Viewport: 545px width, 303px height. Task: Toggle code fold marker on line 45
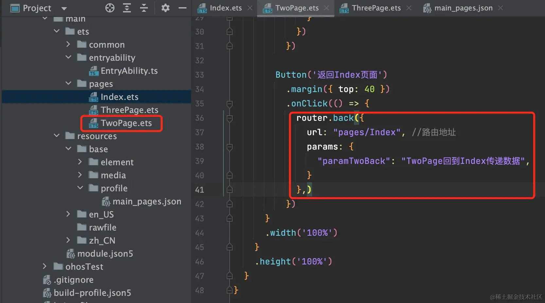pyautogui.click(x=230, y=247)
